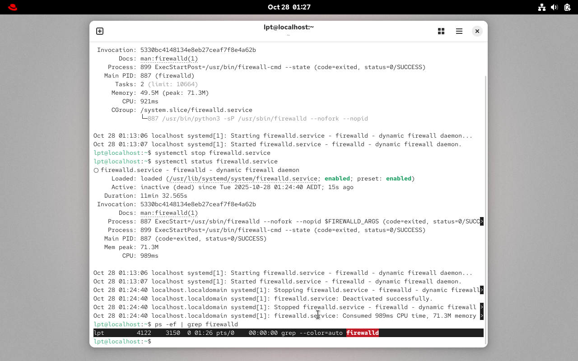The height and width of the screenshot is (361, 578).
Task: Open man:firewalld(1) link in the inactive status output
Action: point(169,213)
